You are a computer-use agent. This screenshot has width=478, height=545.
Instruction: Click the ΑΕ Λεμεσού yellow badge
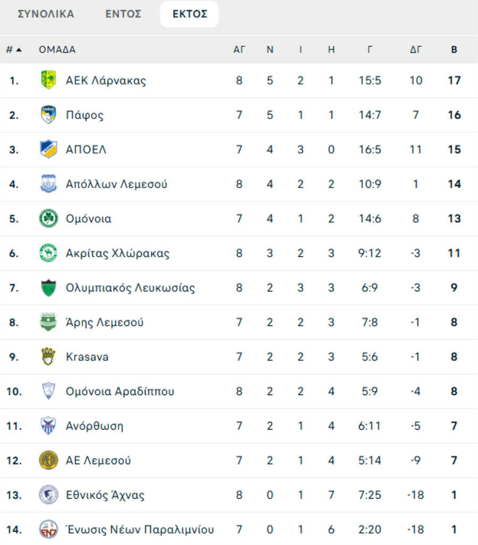(x=48, y=460)
